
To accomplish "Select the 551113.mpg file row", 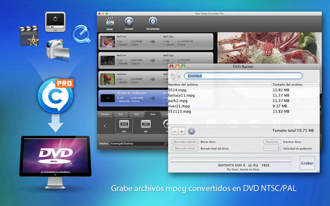I will pyautogui.click(x=243, y=111).
